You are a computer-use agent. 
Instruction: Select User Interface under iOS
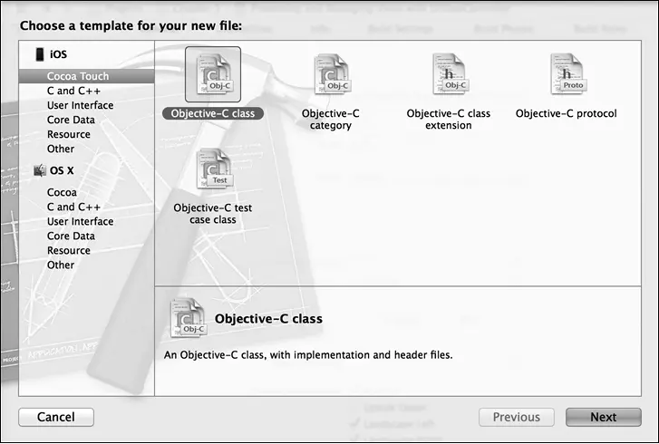tap(81, 105)
